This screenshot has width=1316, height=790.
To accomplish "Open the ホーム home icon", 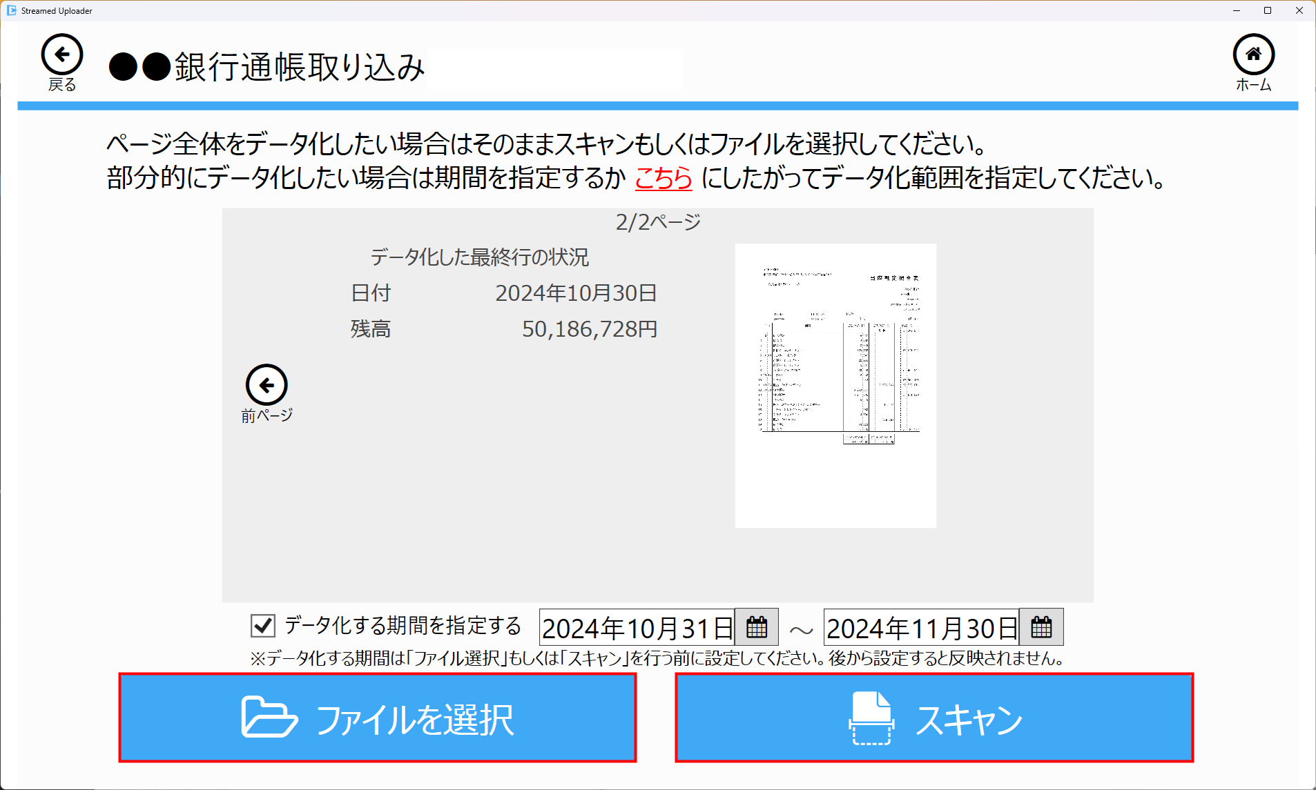I will 1253,55.
